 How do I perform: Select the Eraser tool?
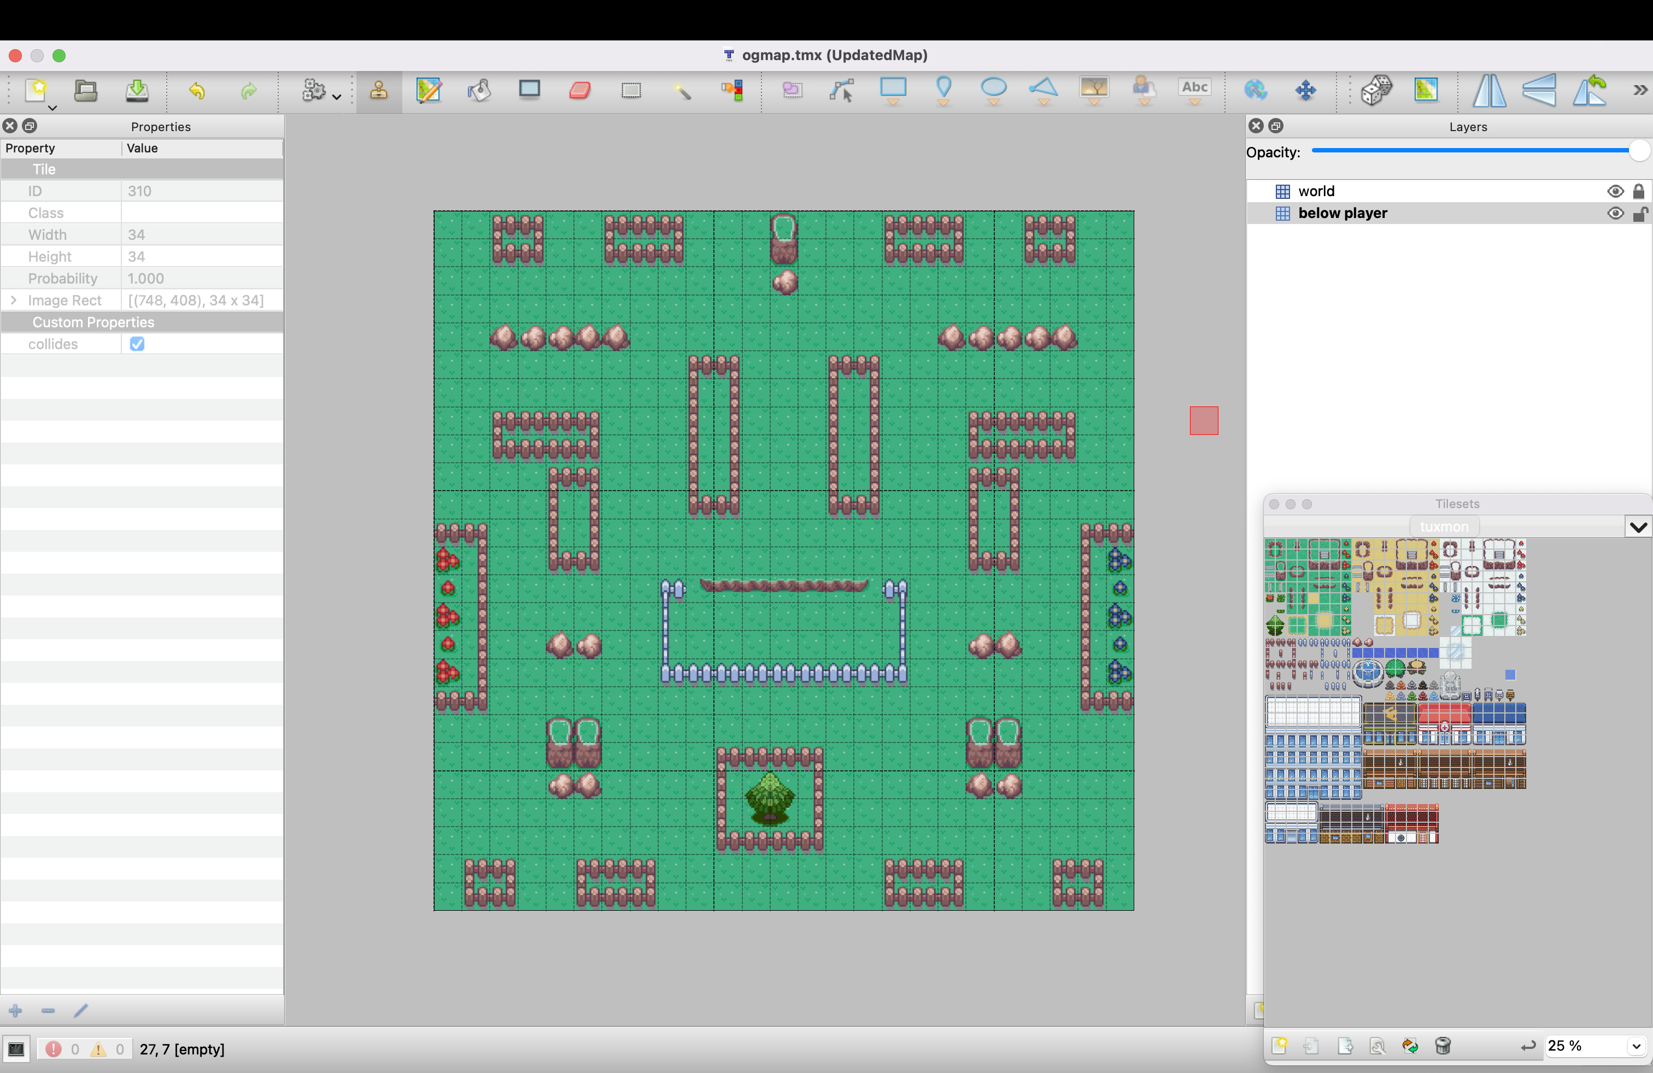(x=579, y=91)
